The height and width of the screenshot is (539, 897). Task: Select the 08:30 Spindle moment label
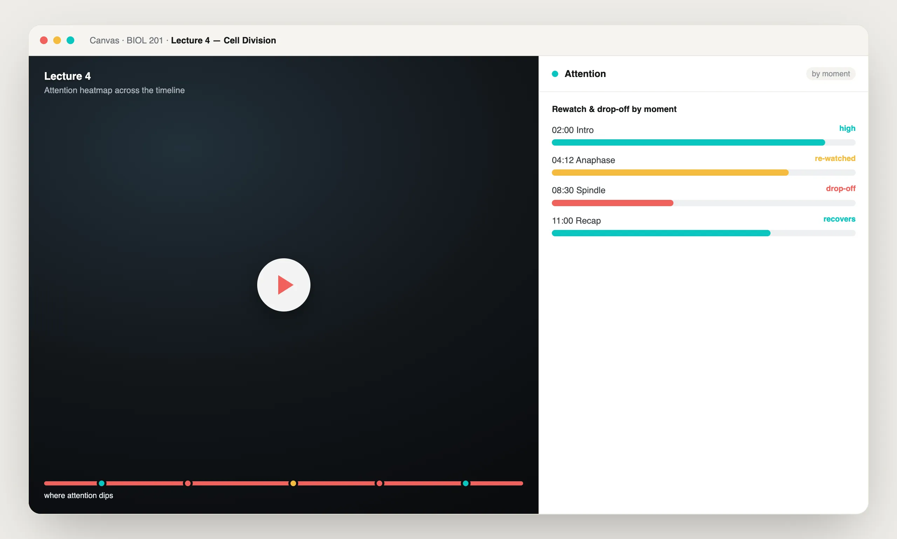[x=578, y=190]
